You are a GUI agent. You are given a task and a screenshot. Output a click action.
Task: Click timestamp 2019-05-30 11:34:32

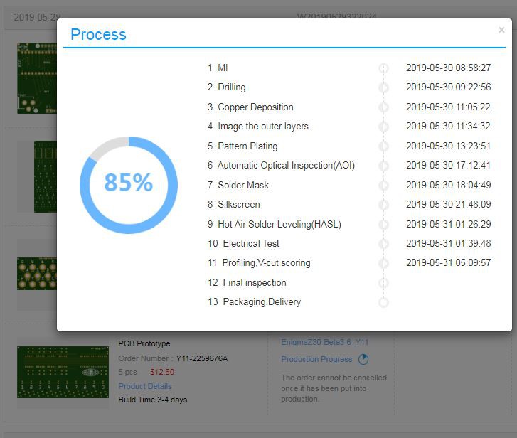tap(449, 127)
